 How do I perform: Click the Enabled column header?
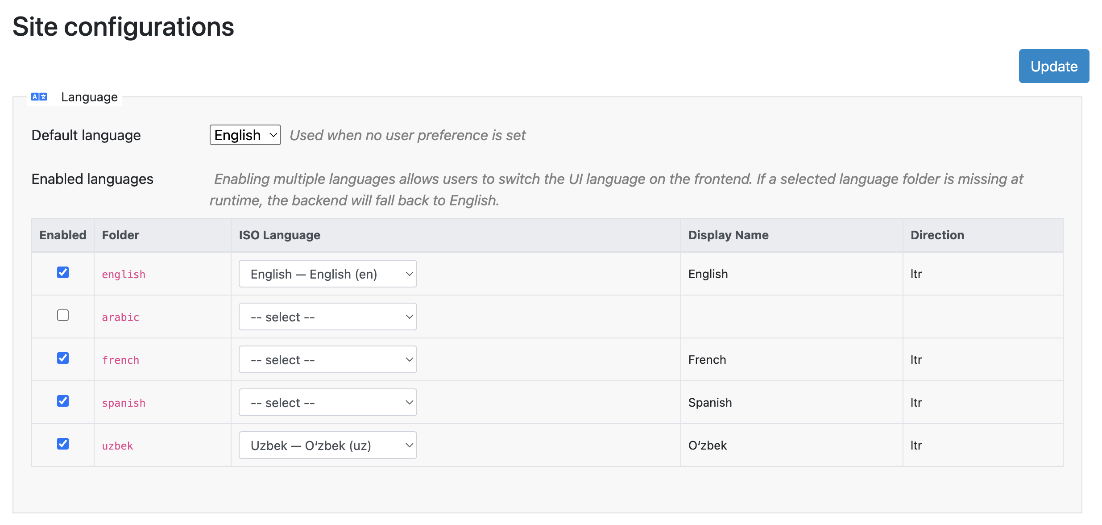[x=63, y=235]
